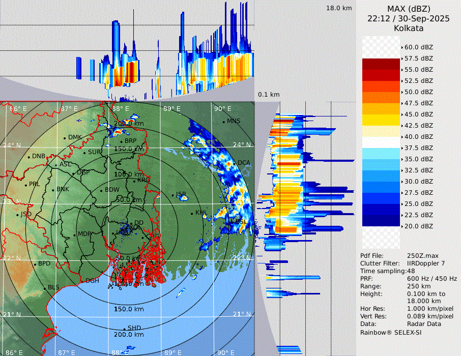Select the KHL station dot

[x=192, y=213]
